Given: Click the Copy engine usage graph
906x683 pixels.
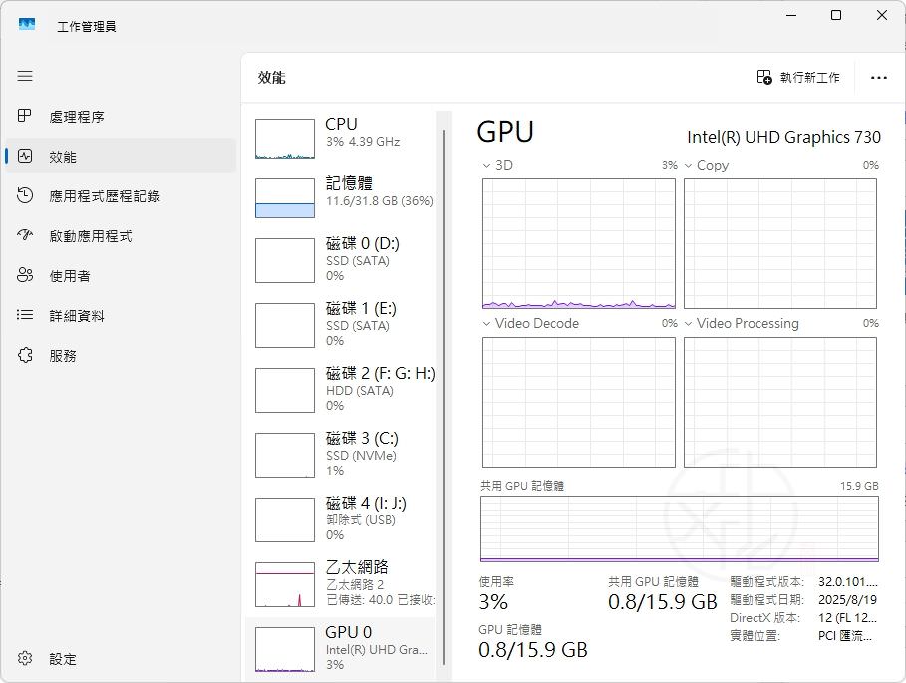Looking at the screenshot, I should click(780, 243).
